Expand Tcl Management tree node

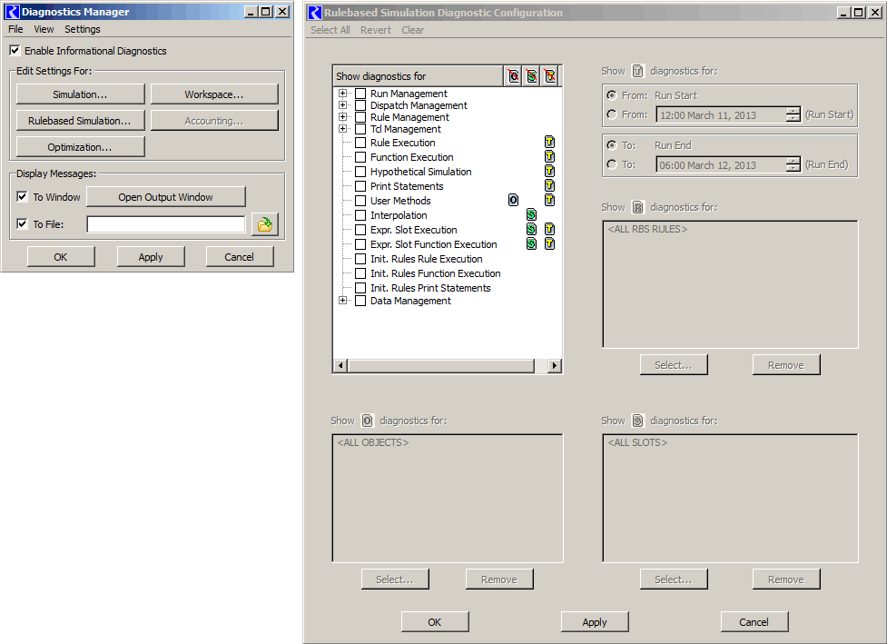(342, 128)
